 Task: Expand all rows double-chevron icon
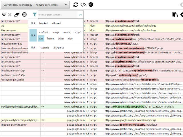point(4,15)
